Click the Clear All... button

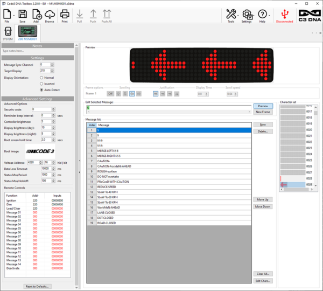click(x=263, y=274)
